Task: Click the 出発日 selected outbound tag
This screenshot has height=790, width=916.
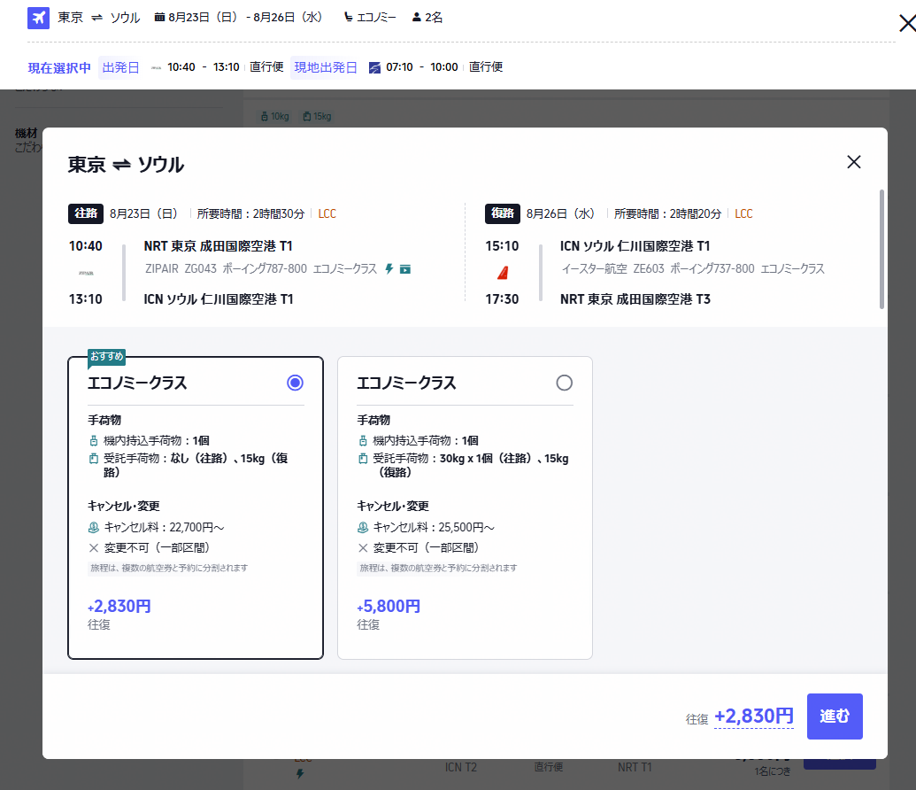Action: tap(120, 67)
